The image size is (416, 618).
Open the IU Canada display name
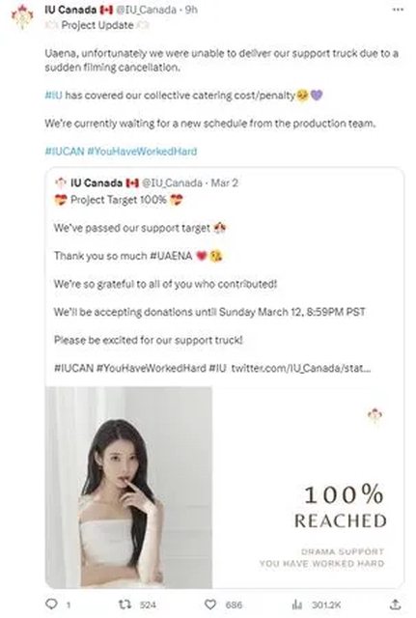pos(70,10)
